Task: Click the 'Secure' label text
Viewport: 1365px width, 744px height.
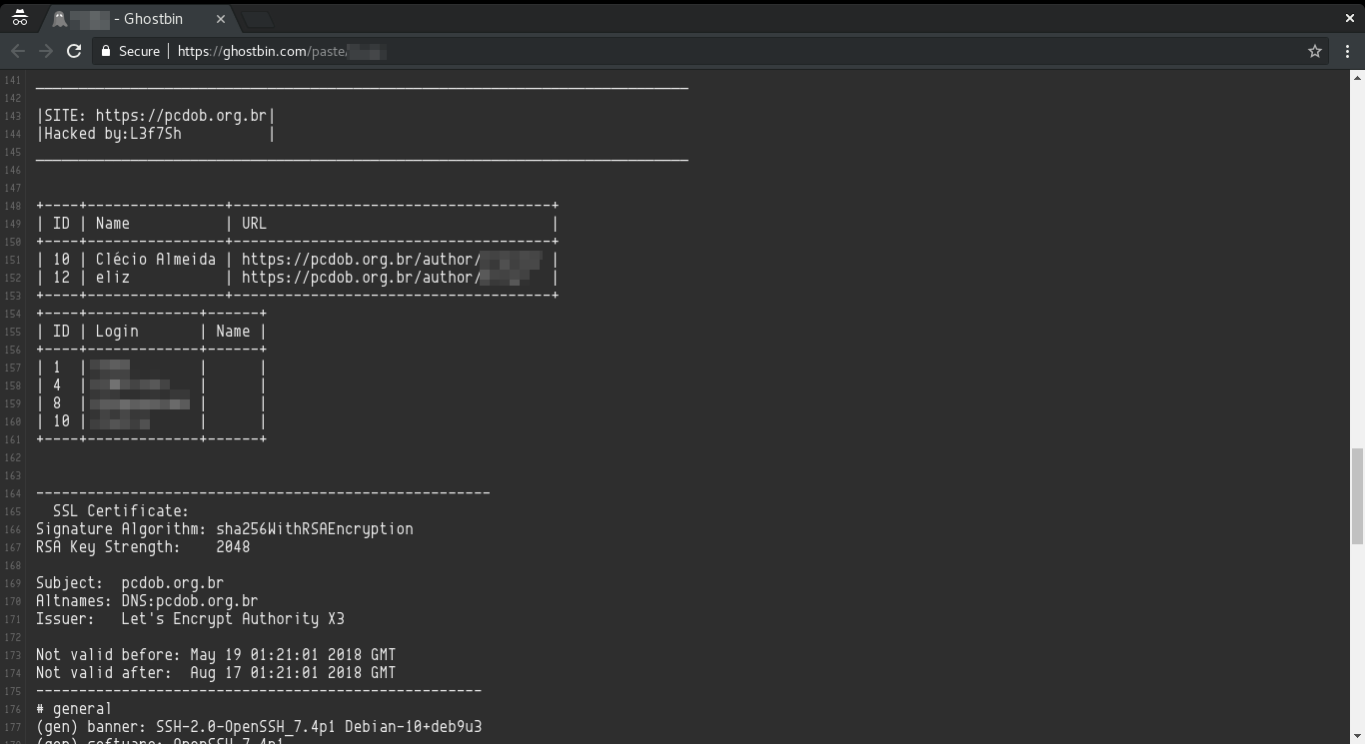Action: pyautogui.click(x=139, y=51)
